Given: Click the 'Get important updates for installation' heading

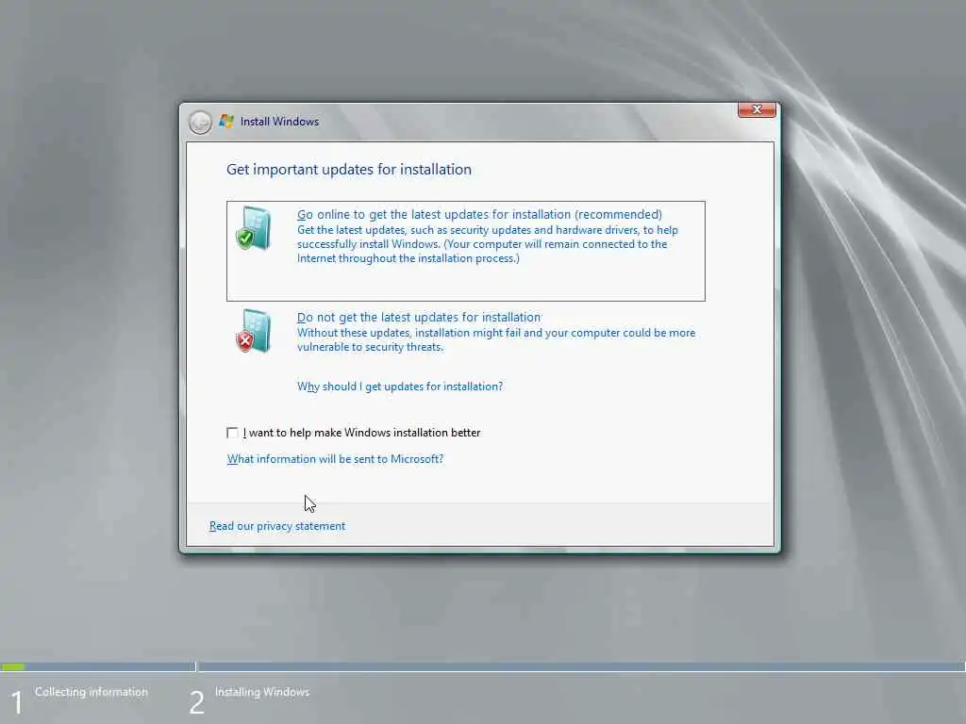Looking at the screenshot, I should click(349, 170).
